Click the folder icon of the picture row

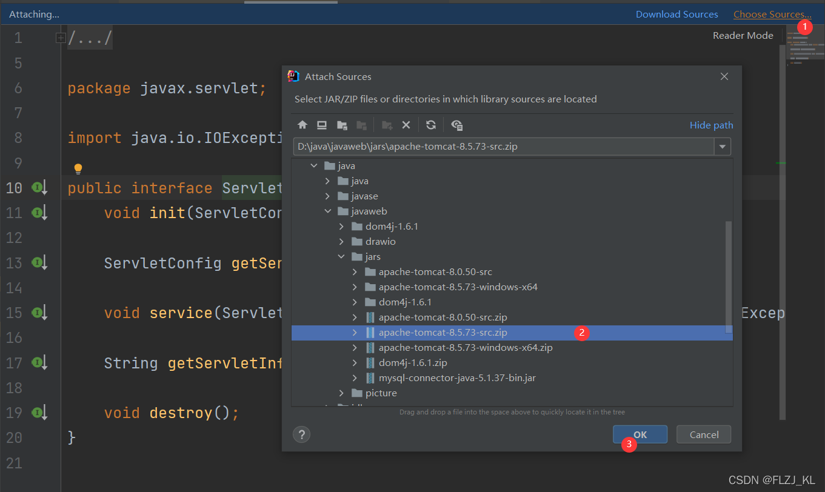point(357,393)
